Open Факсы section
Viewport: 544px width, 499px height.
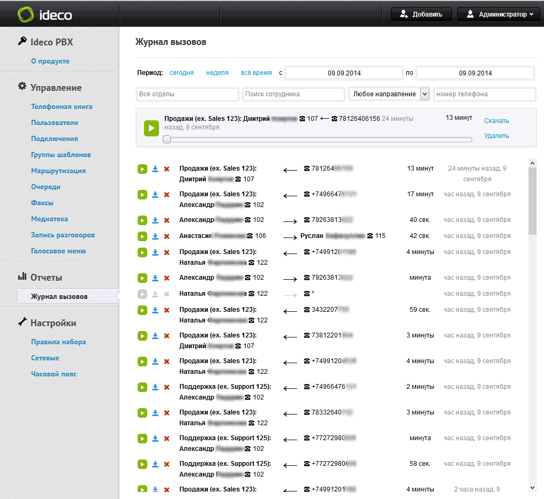[x=42, y=203]
